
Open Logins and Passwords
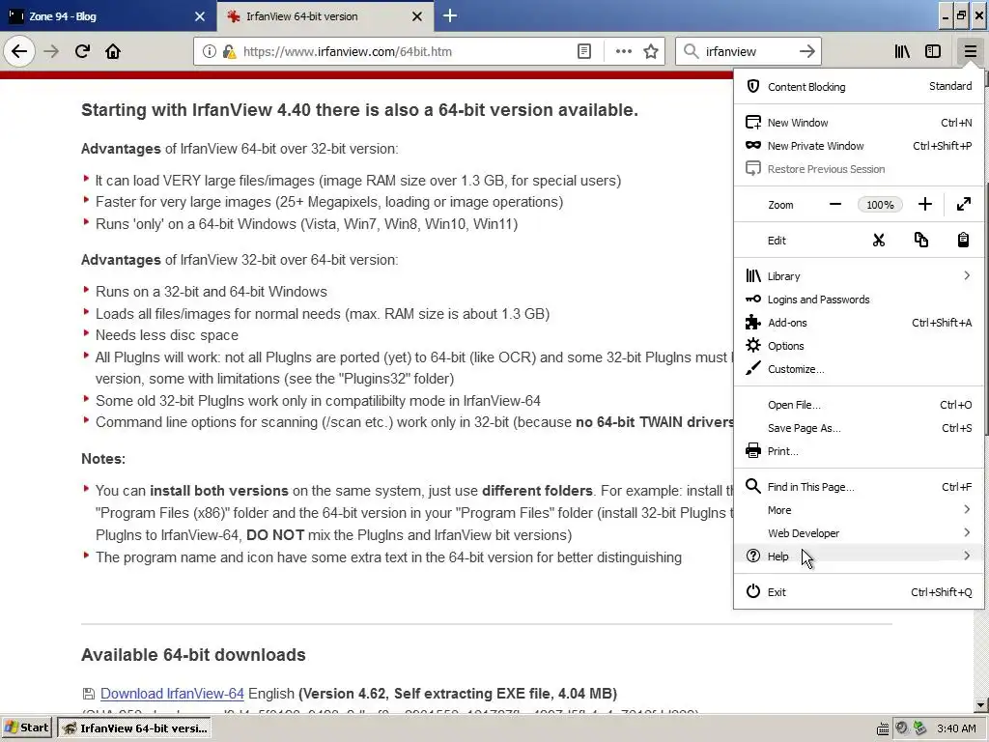pyautogui.click(x=859, y=300)
